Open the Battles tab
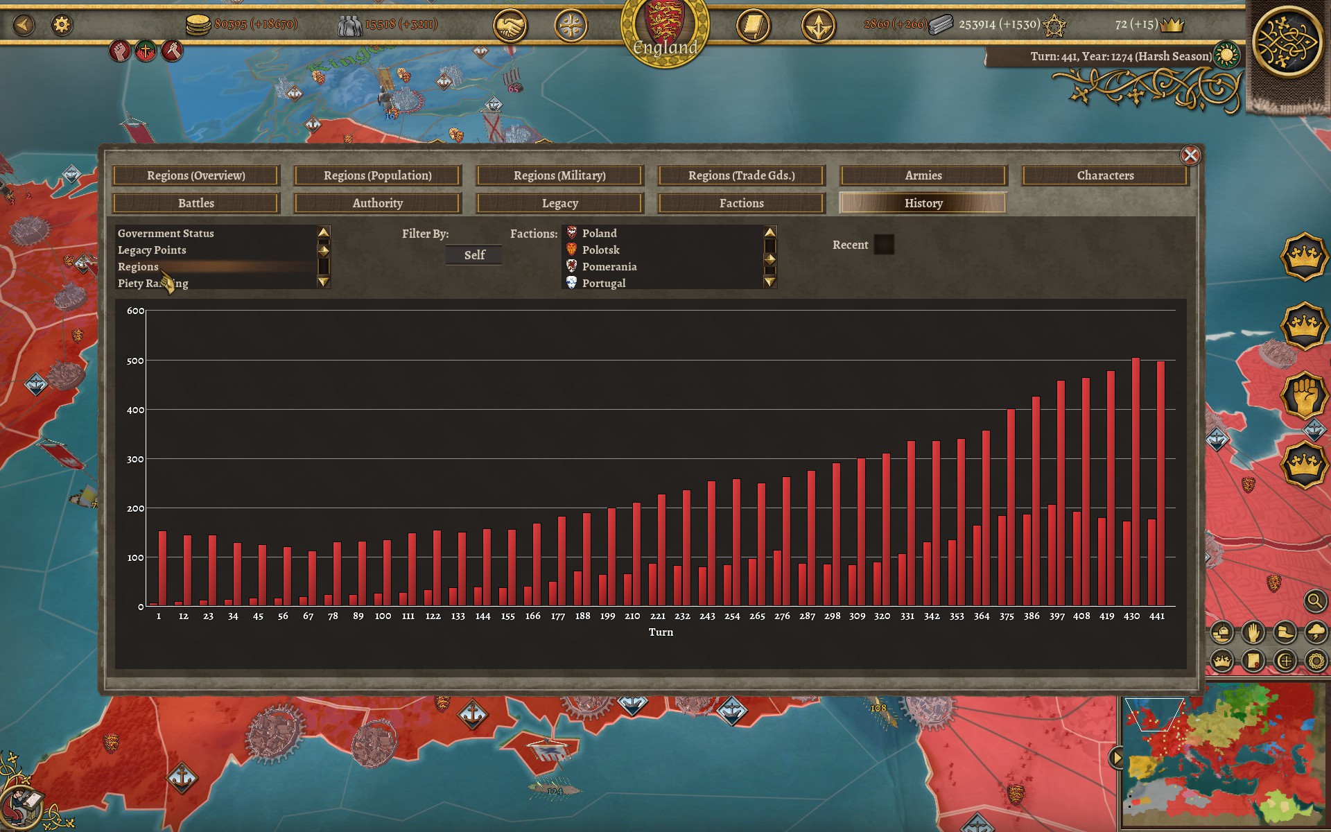The image size is (1331, 832). [x=196, y=203]
